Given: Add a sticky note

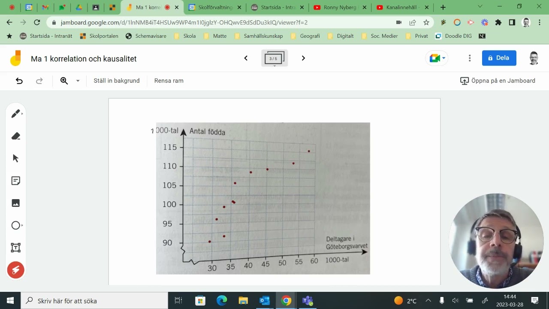Looking at the screenshot, I should [x=16, y=181].
